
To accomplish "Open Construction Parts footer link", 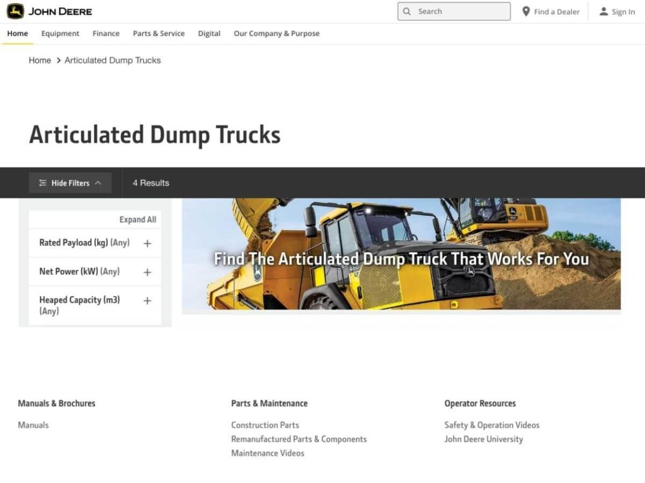I will tap(265, 425).
